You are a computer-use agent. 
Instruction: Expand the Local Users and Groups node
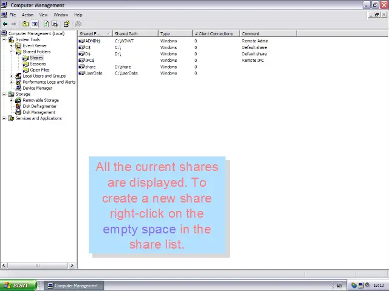[12, 76]
